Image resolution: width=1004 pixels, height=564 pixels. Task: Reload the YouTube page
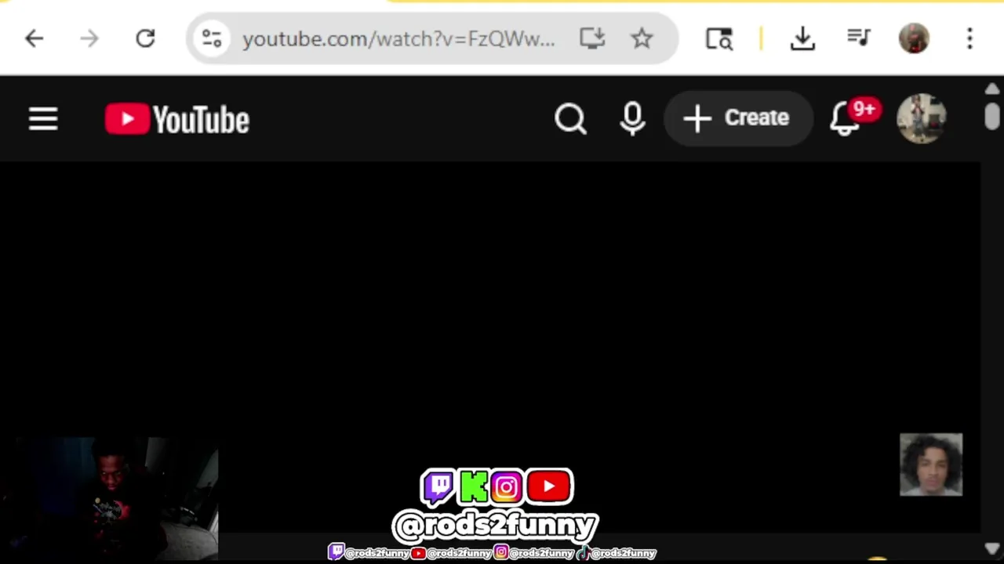(145, 38)
